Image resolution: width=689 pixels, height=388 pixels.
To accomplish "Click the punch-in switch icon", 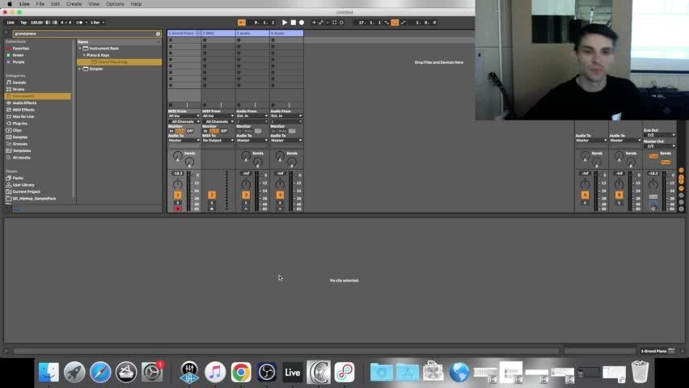I will pyautogui.click(x=387, y=23).
